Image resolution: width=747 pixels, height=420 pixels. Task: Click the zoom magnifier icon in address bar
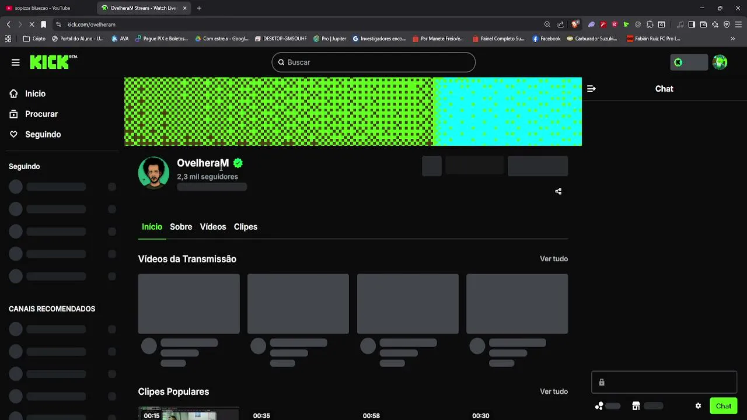click(x=547, y=24)
